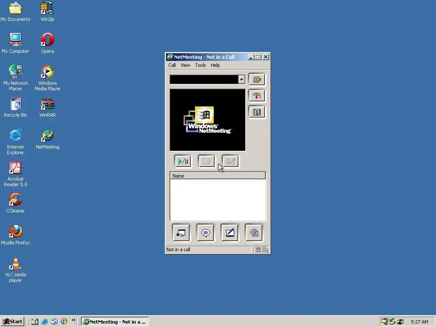Screen dimensions: 436x327
Task: Click the Show Desktop quick launch icon
Action: [x=35, y=322]
